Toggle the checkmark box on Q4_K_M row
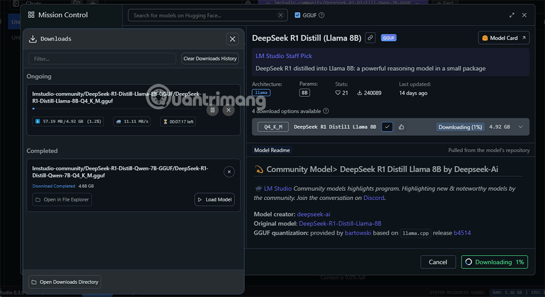Viewport: 545px width, 297px height. (387, 127)
